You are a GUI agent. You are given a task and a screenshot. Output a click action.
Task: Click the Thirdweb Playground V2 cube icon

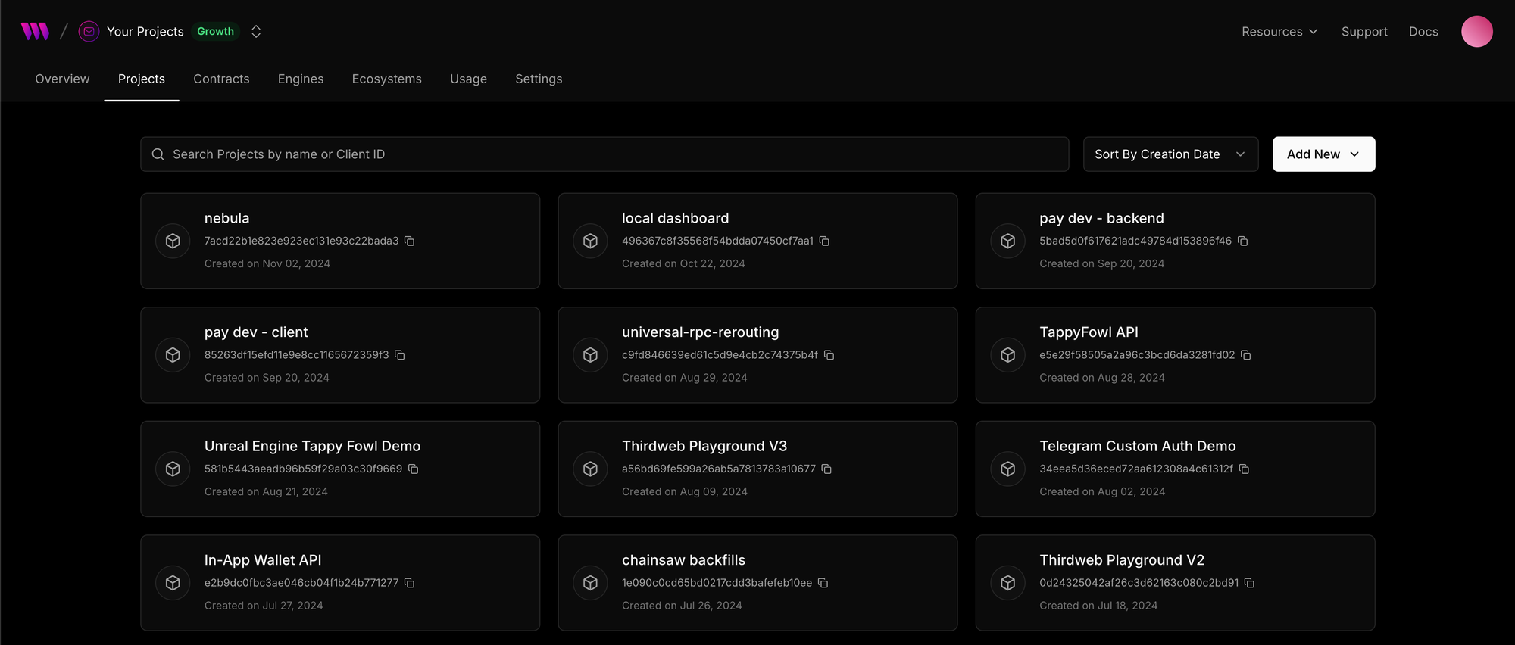click(1007, 583)
